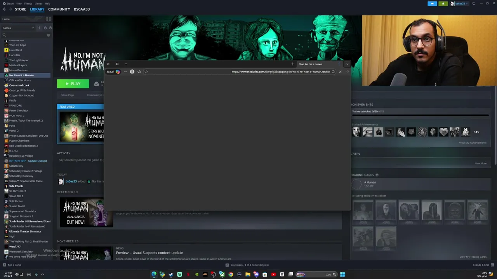Toggle sort order arrow in library
Image resolution: width=497 pixels, height=279 pixels.
click(39, 28)
